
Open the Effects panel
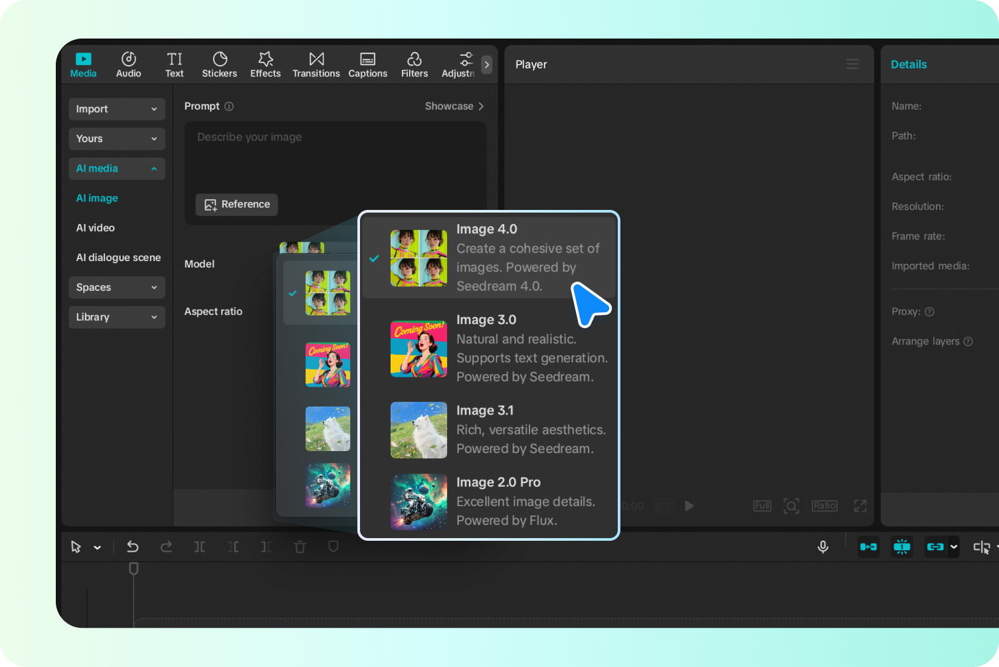(265, 64)
